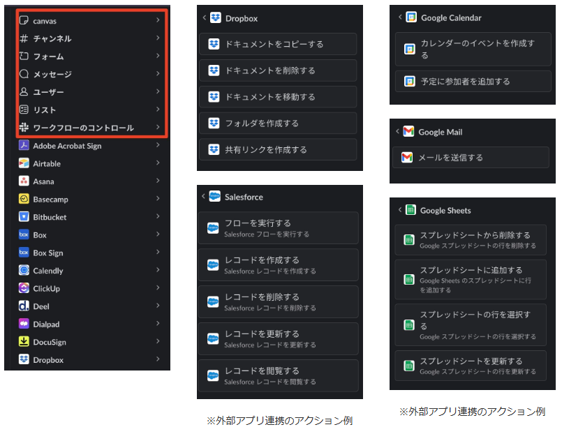
Task: Choose フローを実行する Salesforce action
Action: point(279,228)
